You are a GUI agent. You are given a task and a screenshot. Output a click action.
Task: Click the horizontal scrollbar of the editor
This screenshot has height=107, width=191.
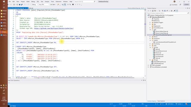(94, 78)
